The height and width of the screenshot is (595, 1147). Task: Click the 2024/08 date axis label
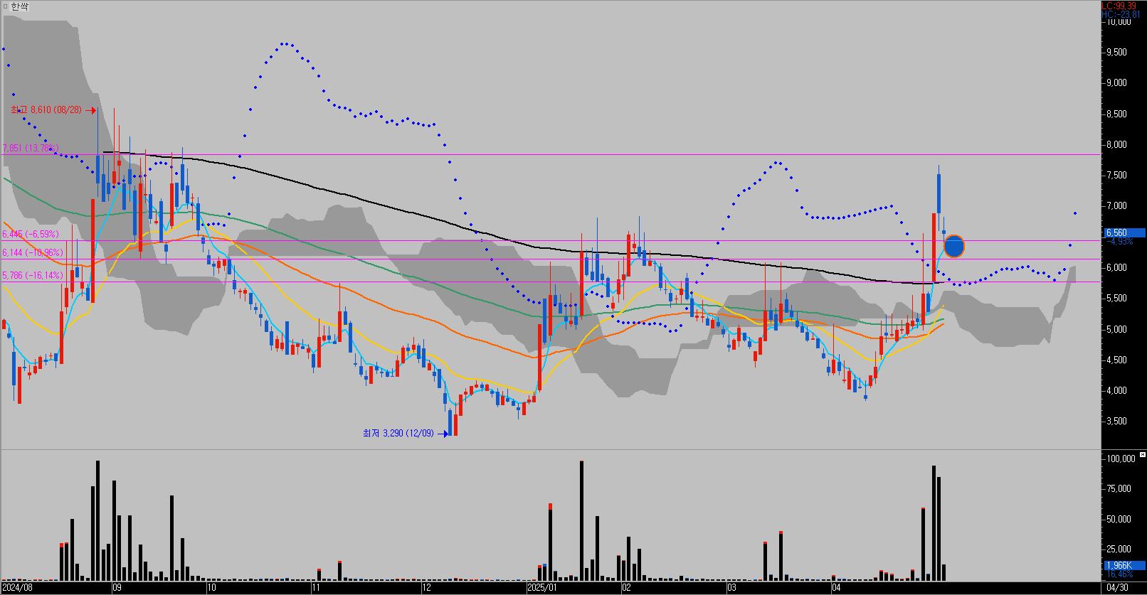18,588
